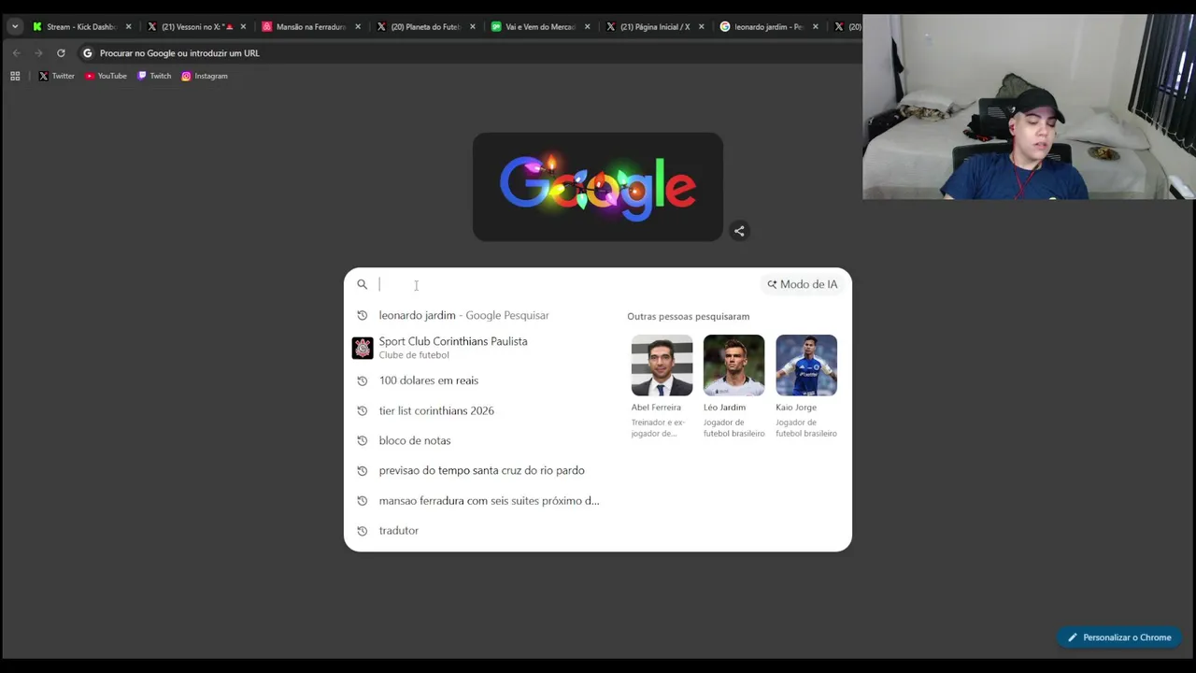
Task: Open the tab search dropdown arrow
Action: point(15,26)
